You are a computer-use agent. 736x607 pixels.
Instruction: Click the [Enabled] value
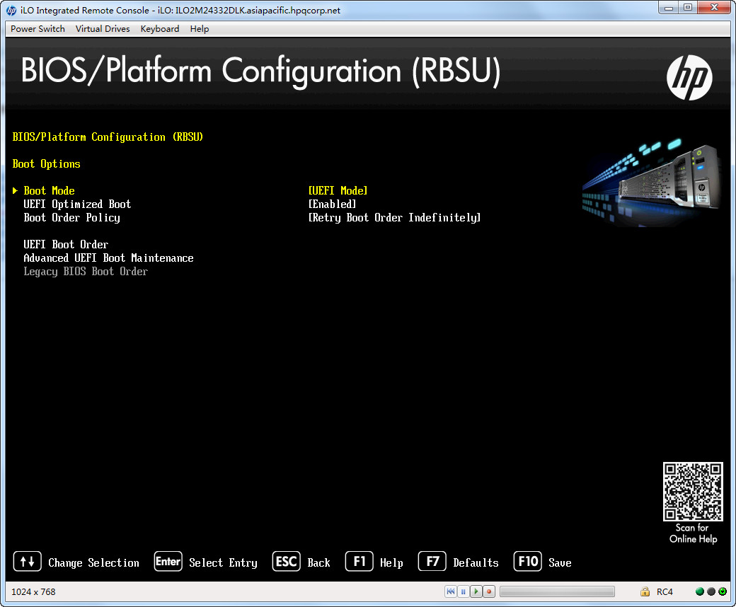332,204
